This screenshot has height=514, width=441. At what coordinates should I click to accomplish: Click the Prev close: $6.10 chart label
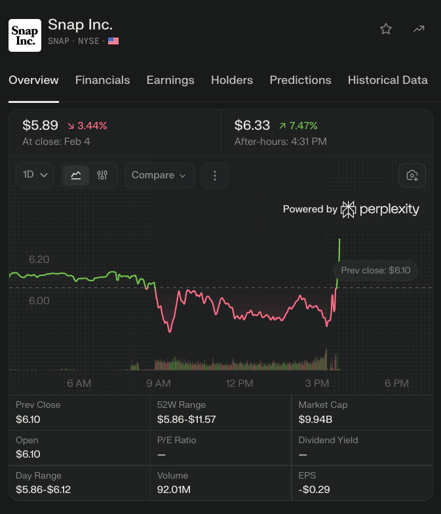coord(375,270)
